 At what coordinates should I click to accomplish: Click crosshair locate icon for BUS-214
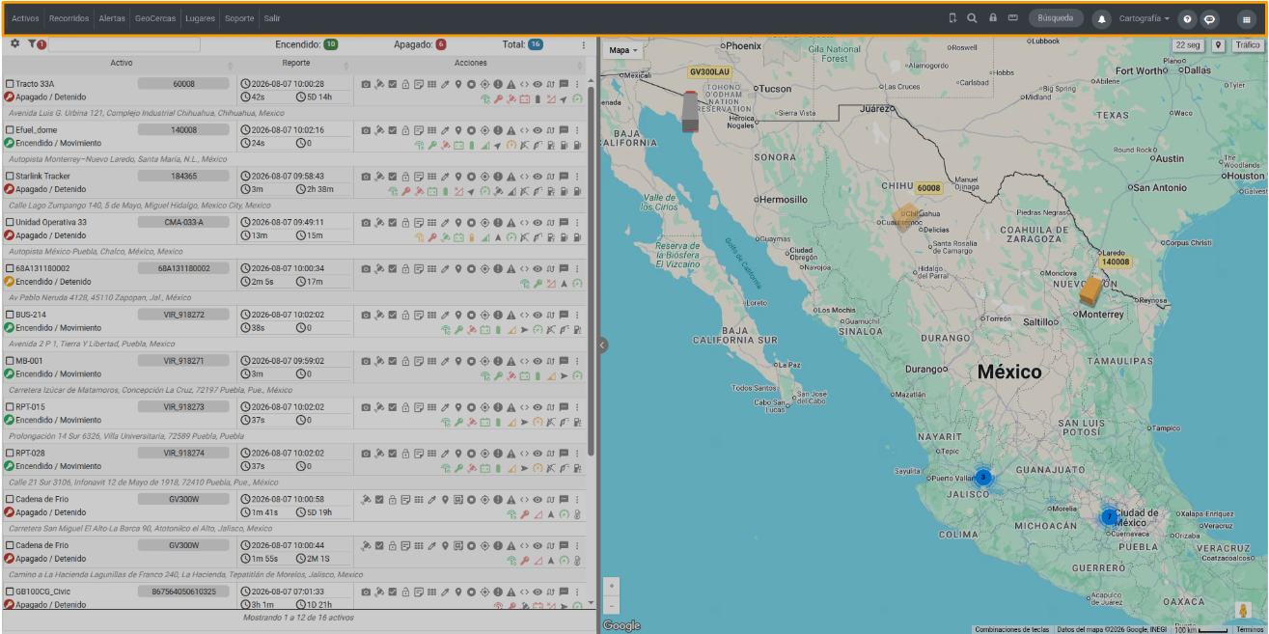click(484, 316)
